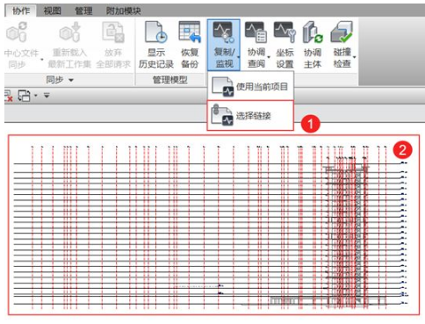Click the switch windows icon in quick access bar

[x=24, y=96]
